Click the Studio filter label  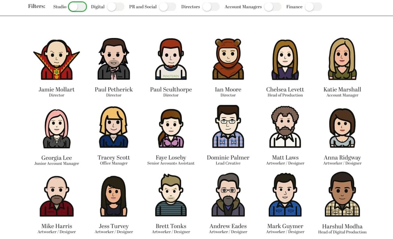tap(60, 7)
